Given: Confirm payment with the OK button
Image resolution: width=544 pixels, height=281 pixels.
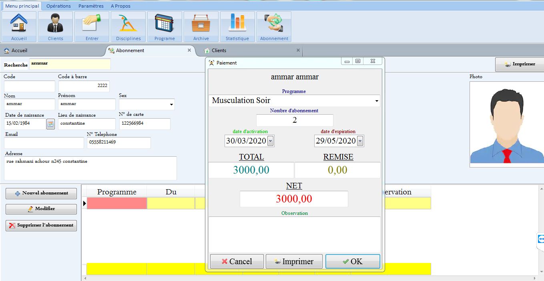Looking at the screenshot, I should tap(353, 261).
